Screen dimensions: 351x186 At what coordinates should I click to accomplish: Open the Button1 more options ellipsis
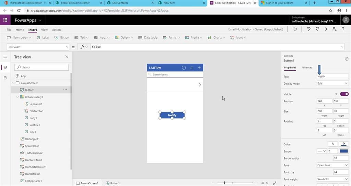(65, 90)
